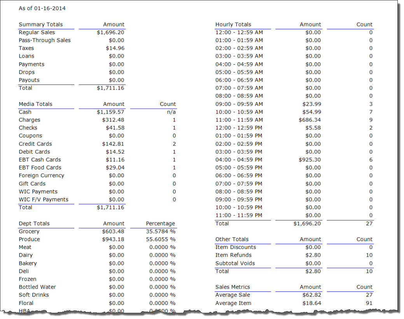Click the Soft Drinks department label
Viewport: 404px width, 319px height.
pos(34,295)
